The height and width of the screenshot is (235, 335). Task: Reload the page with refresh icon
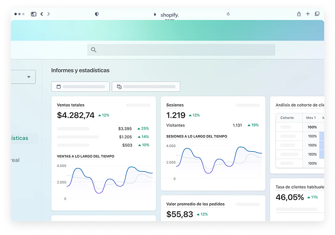pyautogui.click(x=228, y=14)
